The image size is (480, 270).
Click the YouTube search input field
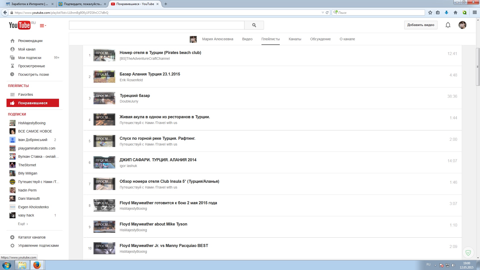pyautogui.click(x=156, y=25)
